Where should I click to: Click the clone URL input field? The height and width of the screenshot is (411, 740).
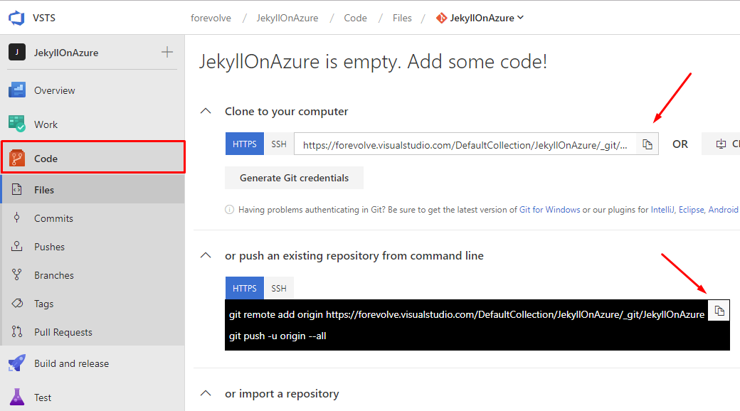coord(465,144)
